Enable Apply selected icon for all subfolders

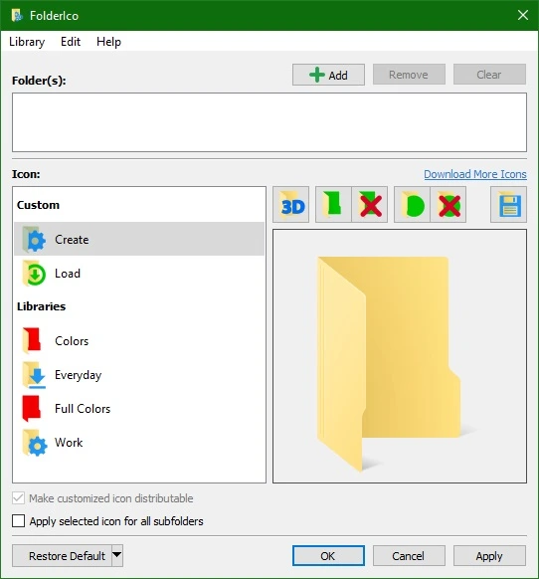[x=19, y=521]
